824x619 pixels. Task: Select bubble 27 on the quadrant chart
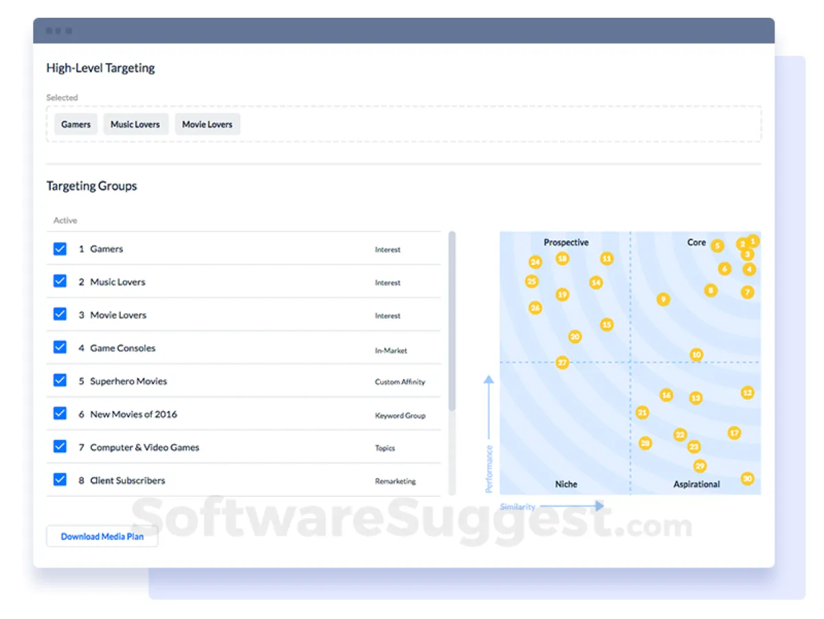tap(562, 362)
